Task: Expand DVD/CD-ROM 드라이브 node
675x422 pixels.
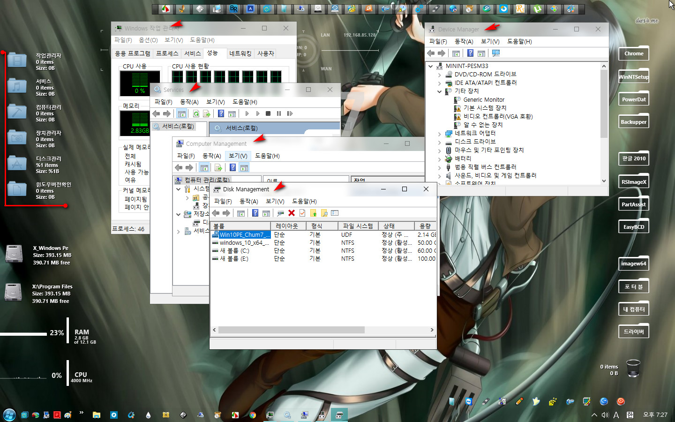Action: 439,75
